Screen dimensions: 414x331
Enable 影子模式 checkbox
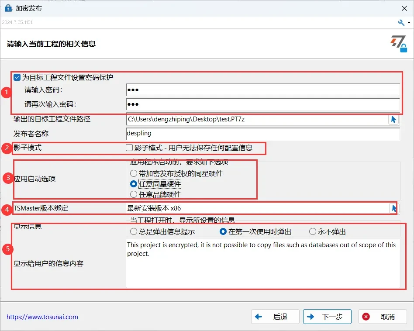(x=129, y=148)
